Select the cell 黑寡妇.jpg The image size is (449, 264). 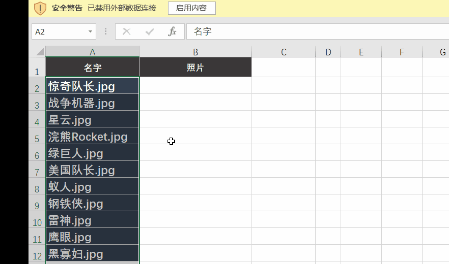pos(92,253)
